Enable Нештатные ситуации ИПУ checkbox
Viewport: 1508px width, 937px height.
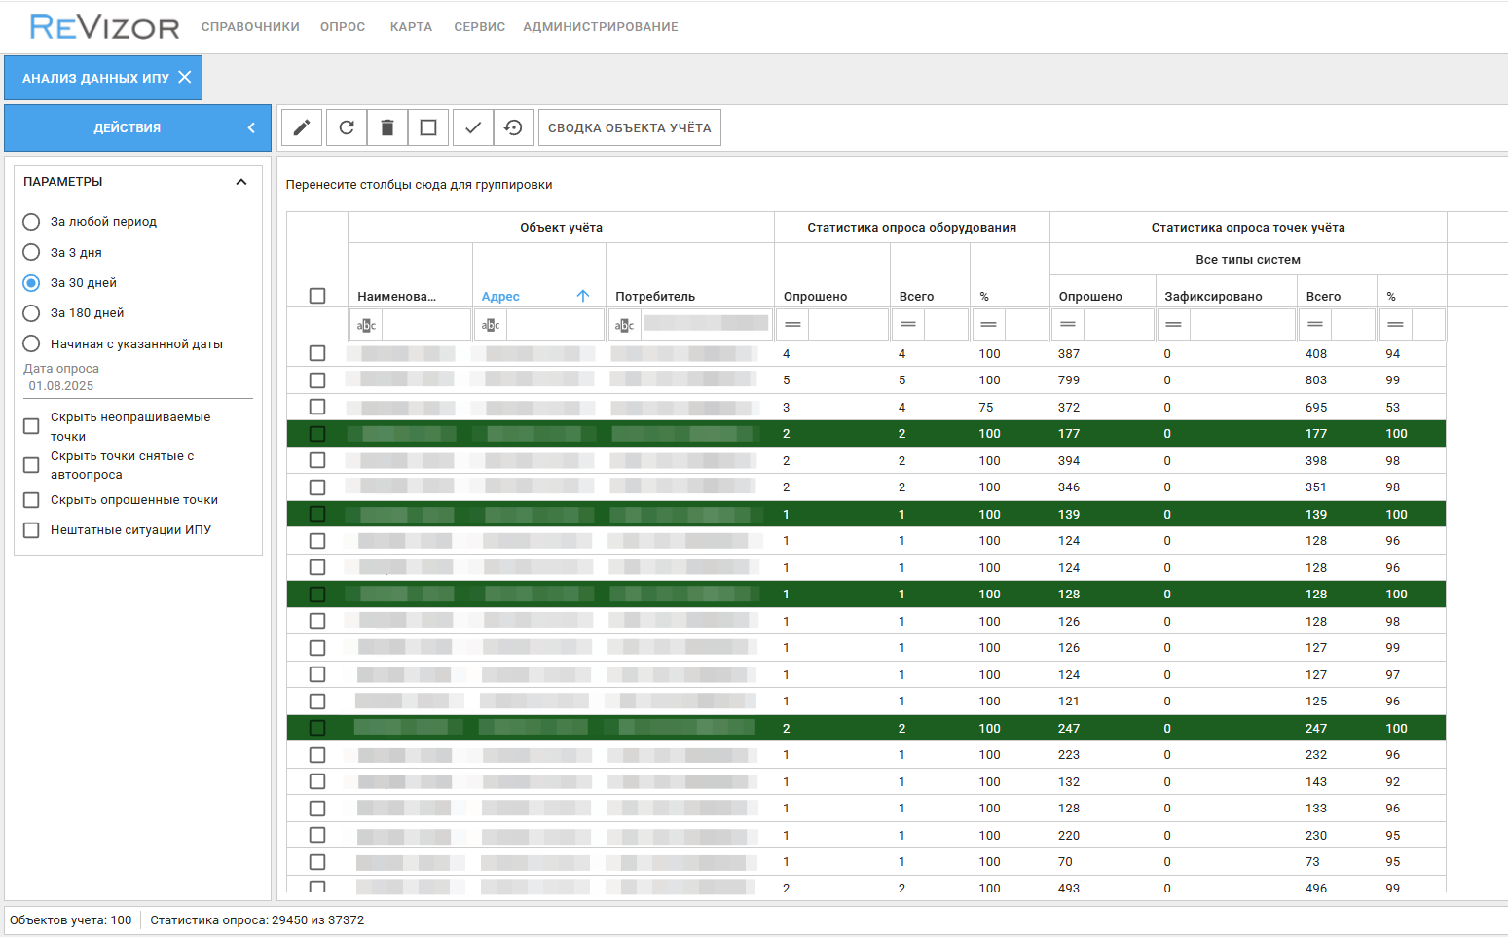(31, 530)
